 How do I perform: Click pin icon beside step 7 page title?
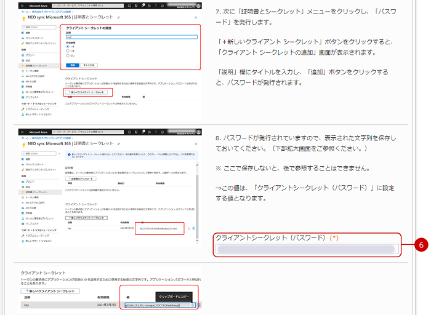118,17
